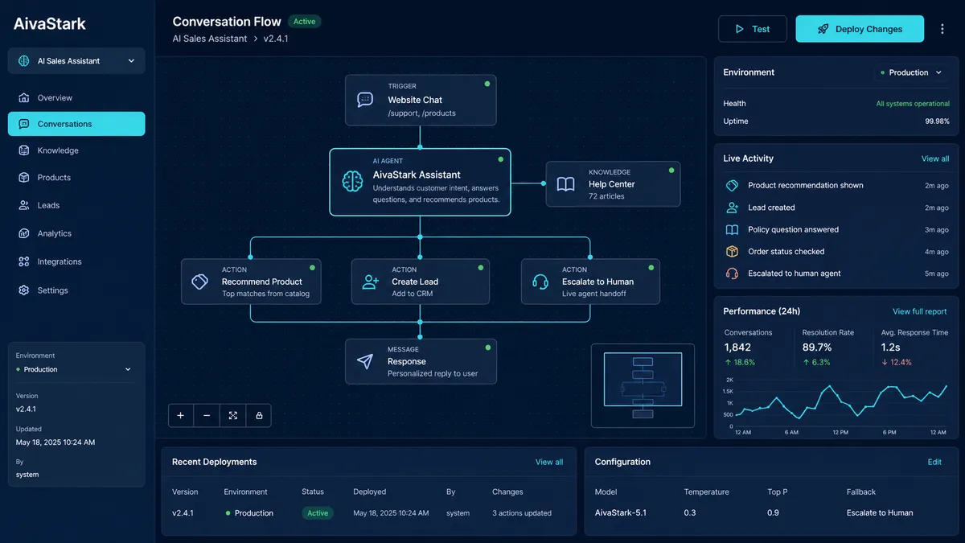
Task: Click the v2.4.1 deployment version cell
Action: (x=183, y=513)
